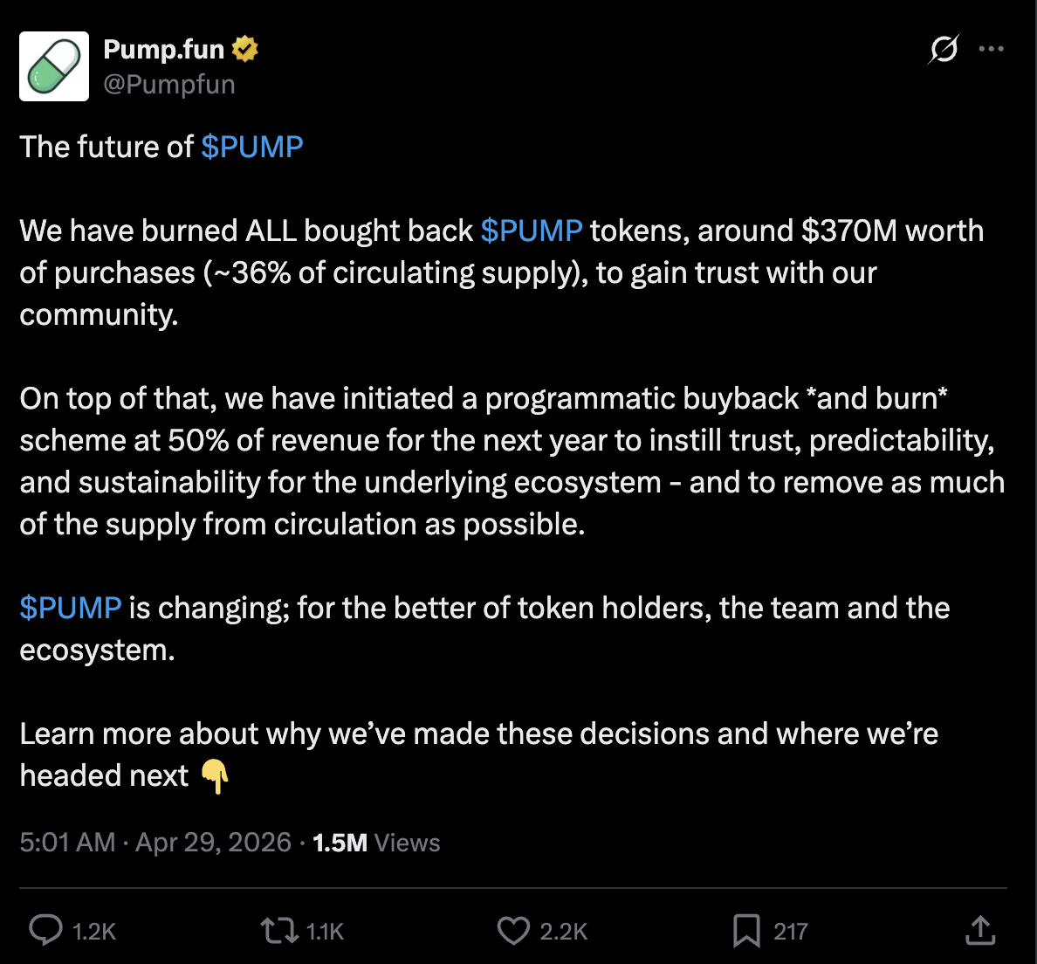Share the post via the upload arrow icon

pyautogui.click(x=980, y=931)
